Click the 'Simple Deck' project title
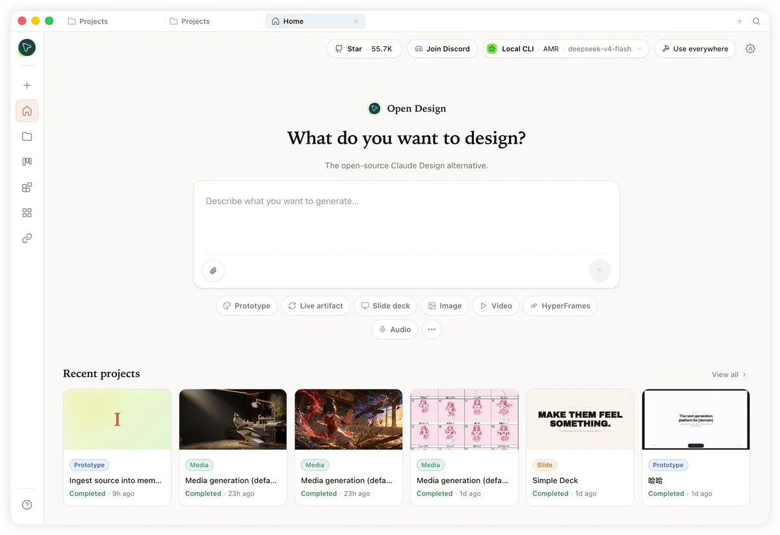Screen dimensions: 780x535 (x=555, y=480)
